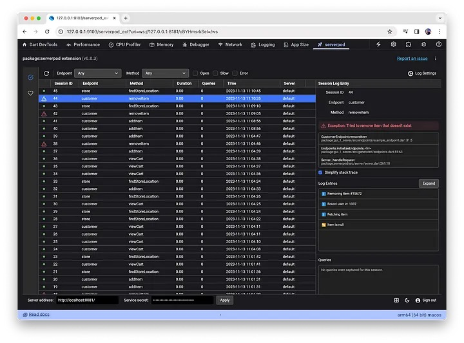The image size is (464, 343).
Task: Toggle Simplify stack trace checkbox
Action: [x=320, y=172]
